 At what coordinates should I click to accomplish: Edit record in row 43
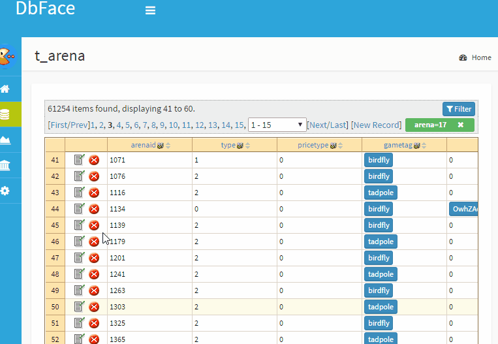(79, 192)
